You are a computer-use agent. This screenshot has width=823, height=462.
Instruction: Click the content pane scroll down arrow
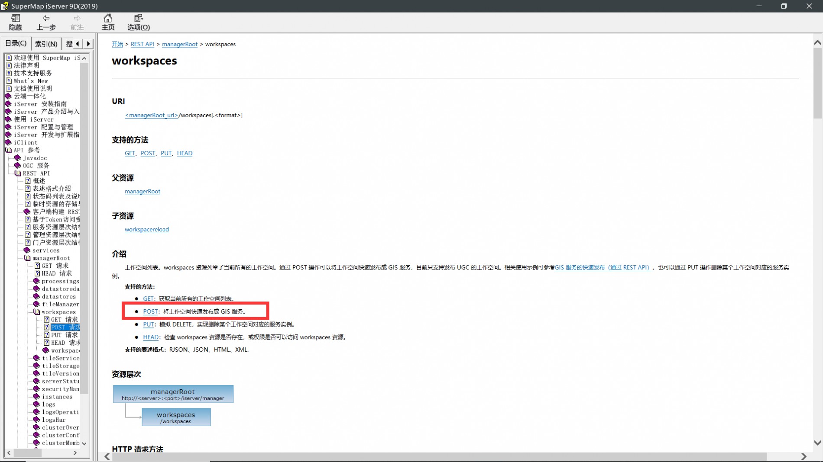[x=817, y=443]
